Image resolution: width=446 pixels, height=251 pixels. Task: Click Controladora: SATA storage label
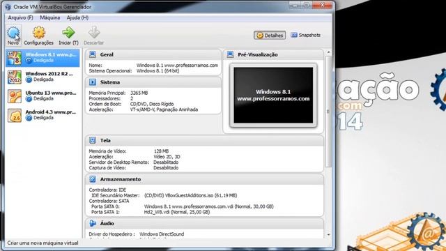tap(109, 201)
